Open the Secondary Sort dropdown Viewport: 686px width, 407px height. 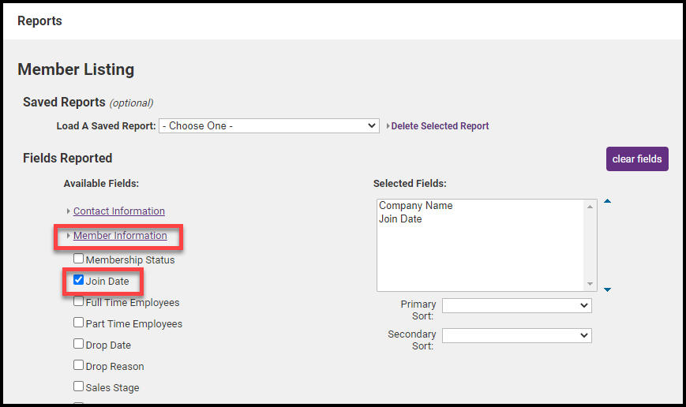tap(516, 335)
